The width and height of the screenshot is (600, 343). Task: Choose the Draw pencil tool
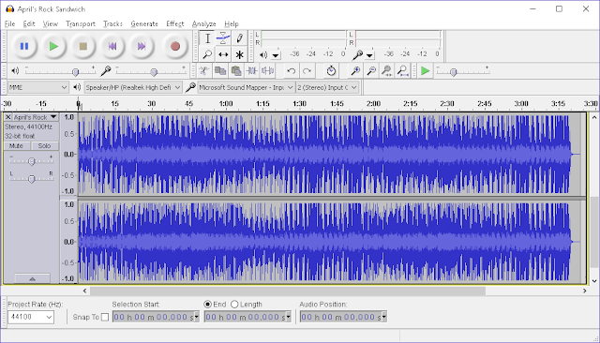[x=240, y=38]
